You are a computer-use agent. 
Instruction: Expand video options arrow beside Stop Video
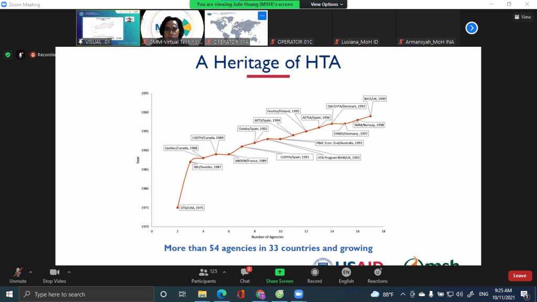click(x=69, y=272)
